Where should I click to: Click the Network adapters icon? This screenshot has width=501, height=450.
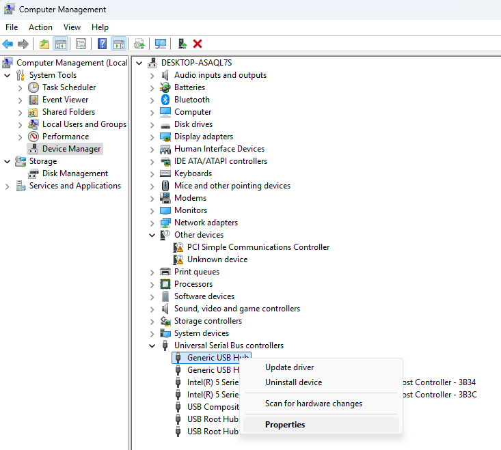pos(165,223)
